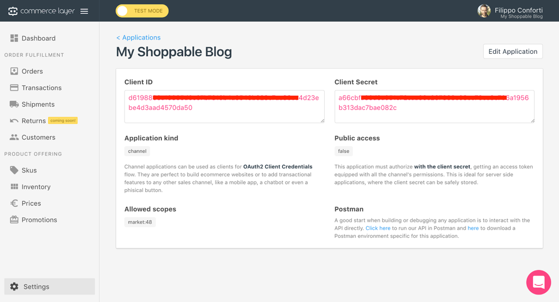Click the PRODUCT OFFERING section label
The width and height of the screenshot is (559, 302).
point(33,154)
